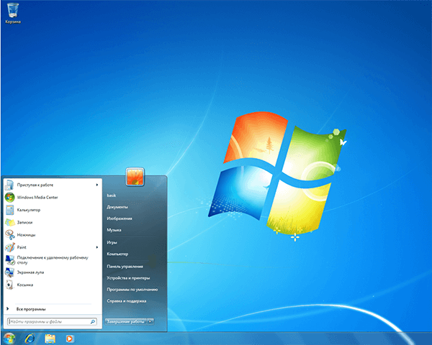The width and height of the screenshot is (432, 345).
Task: Open Музыка from Start menu
Action: pos(114,230)
